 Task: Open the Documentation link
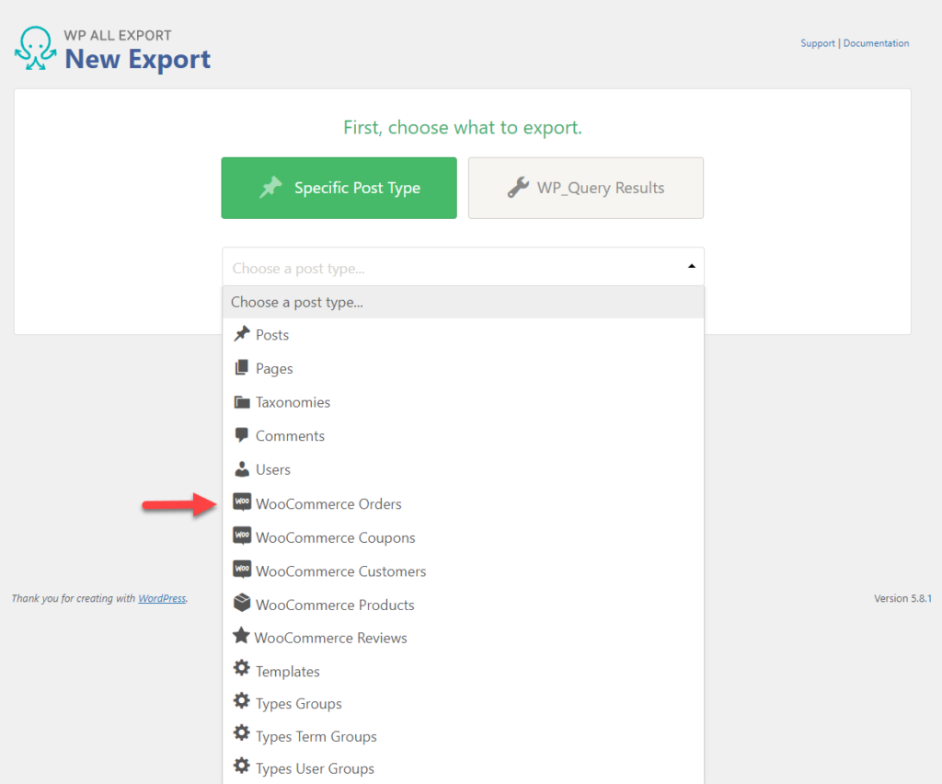pos(876,43)
